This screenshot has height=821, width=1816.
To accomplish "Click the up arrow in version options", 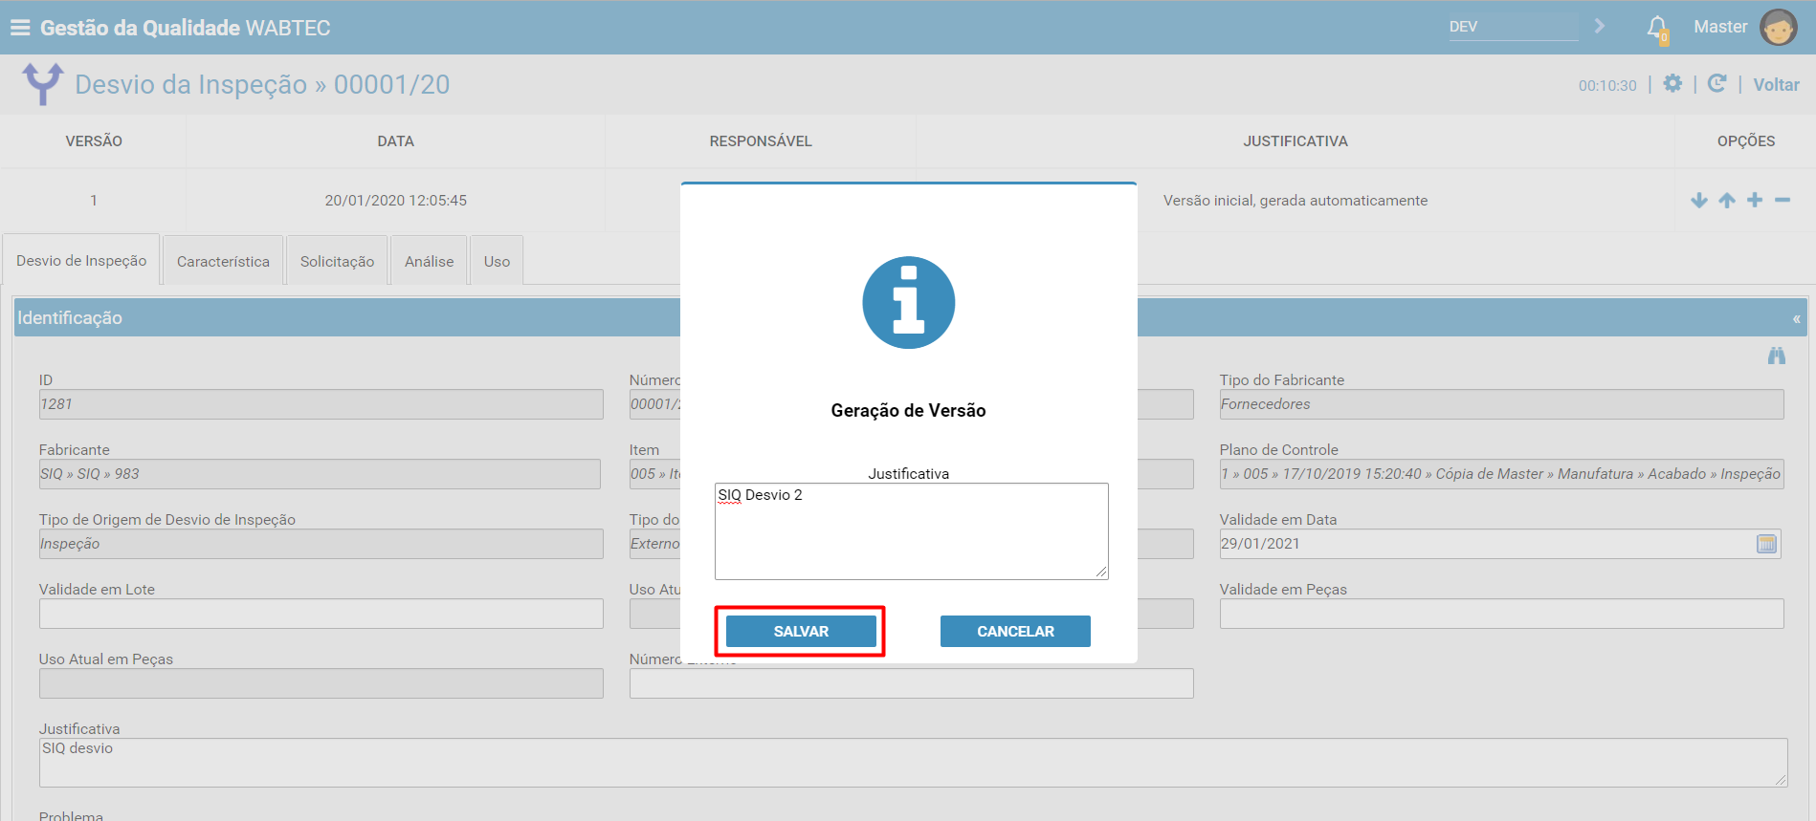I will [x=1727, y=200].
